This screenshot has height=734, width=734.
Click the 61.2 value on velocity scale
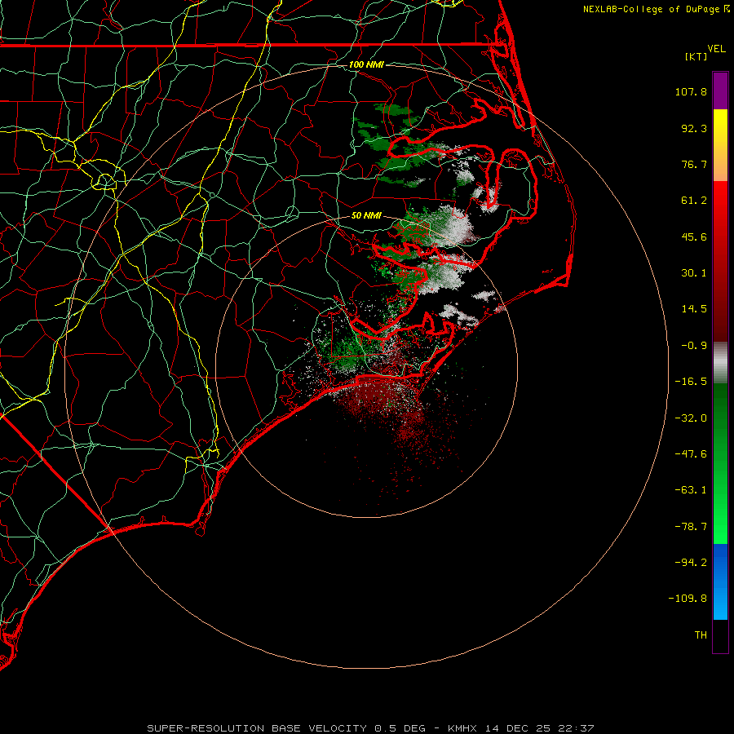click(694, 201)
